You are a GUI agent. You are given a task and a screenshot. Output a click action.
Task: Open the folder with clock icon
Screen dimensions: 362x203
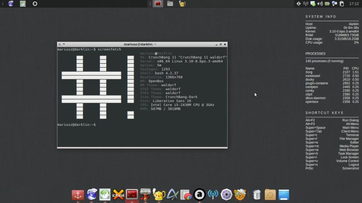click(x=270, y=194)
